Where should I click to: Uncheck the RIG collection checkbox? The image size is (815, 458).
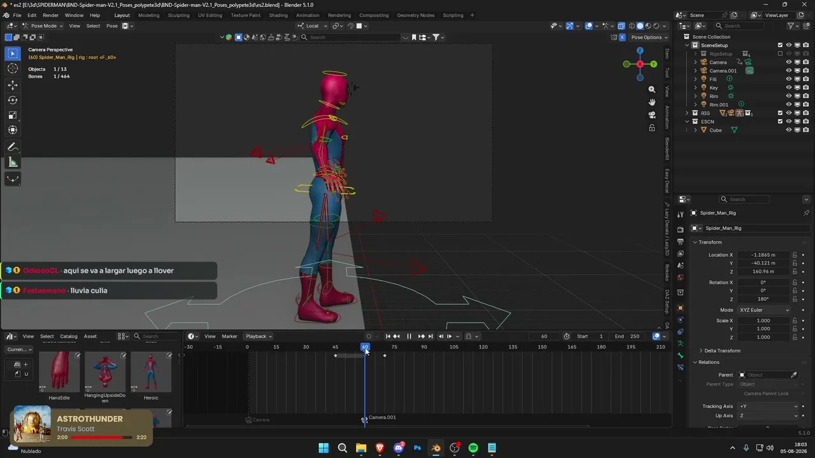click(780, 113)
